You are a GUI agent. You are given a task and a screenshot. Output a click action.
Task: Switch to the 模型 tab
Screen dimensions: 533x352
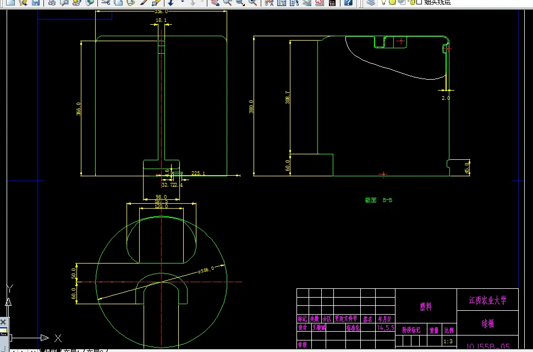[x=50, y=350]
